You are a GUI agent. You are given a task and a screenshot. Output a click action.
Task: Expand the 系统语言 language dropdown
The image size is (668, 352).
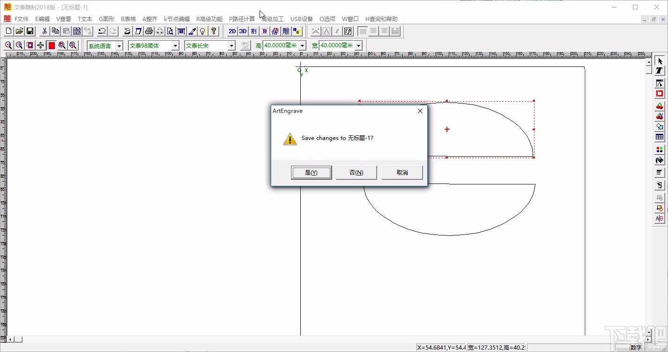coord(119,46)
